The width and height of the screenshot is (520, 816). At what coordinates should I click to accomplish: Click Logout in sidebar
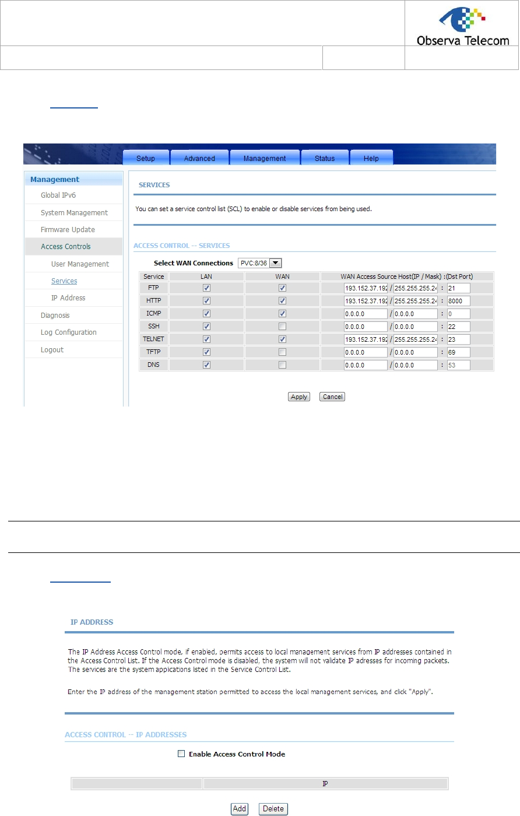click(x=52, y=350)
